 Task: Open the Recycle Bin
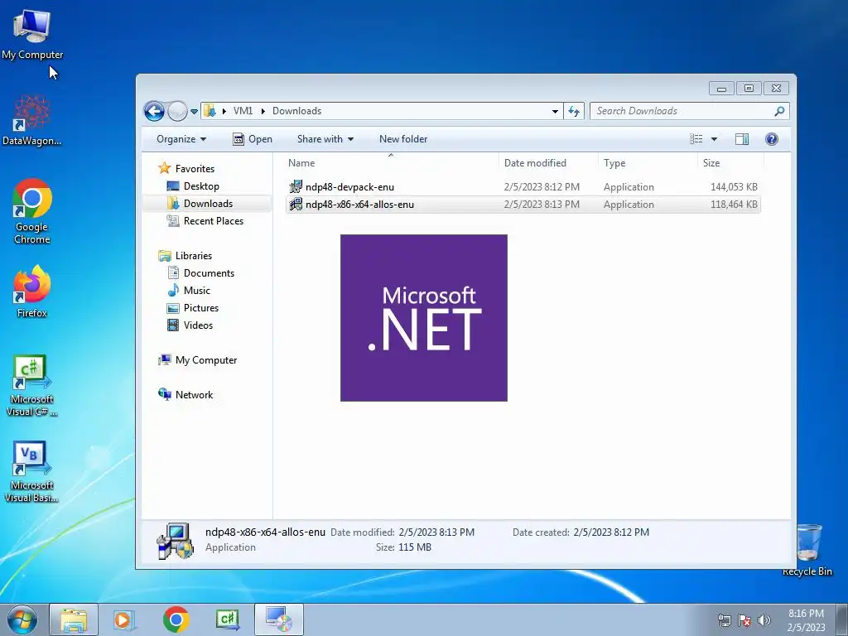pos(807,550)
